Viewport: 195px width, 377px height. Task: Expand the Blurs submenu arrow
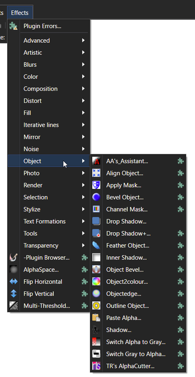83,65
